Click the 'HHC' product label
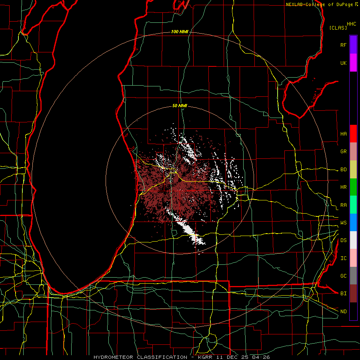Image resolution: width=360 pixels, height=360 pixels. pyautogui.click(x=352, y=24)
